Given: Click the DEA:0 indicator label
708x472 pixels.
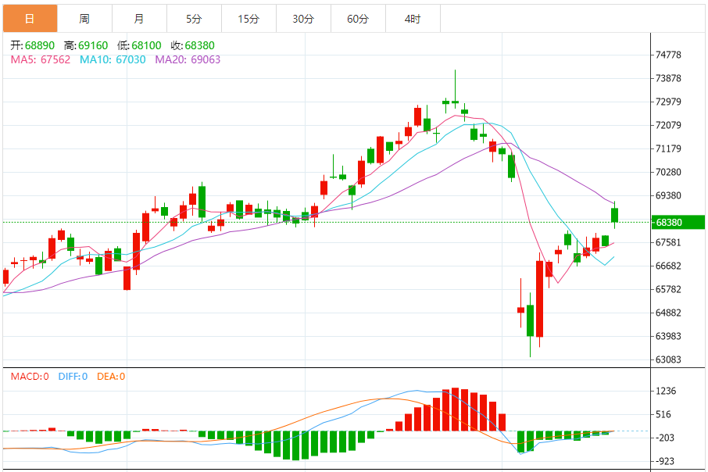Looking at the screenshot, I should point(111,376).
